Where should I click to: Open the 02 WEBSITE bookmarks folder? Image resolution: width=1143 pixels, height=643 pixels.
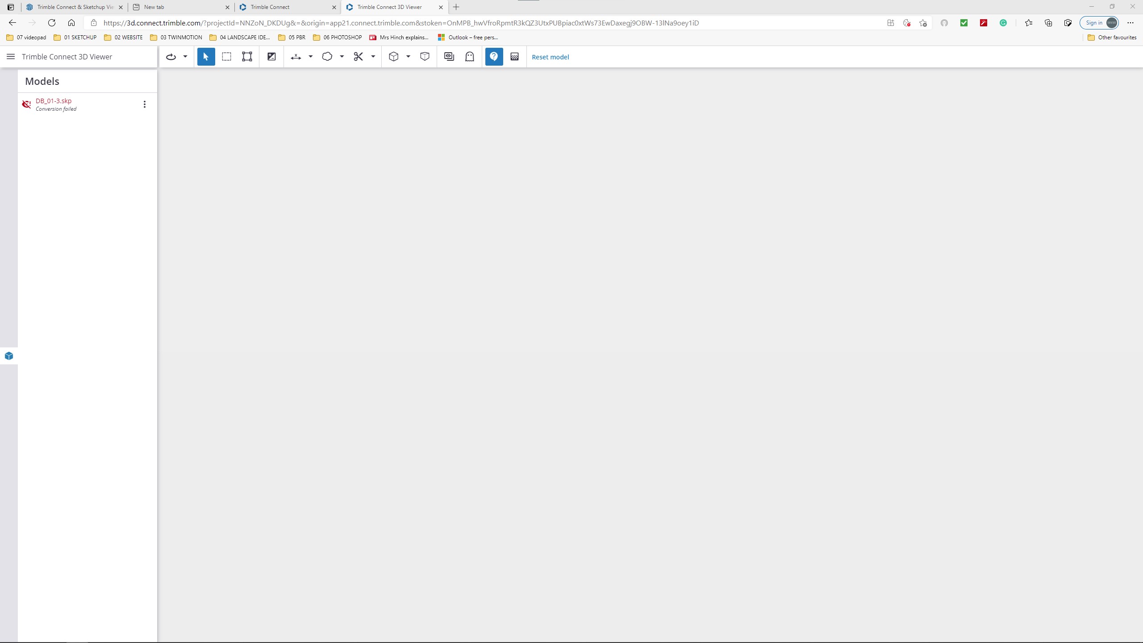tap(123, 38)
